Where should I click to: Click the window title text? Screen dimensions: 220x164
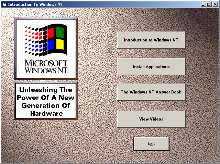35,4
